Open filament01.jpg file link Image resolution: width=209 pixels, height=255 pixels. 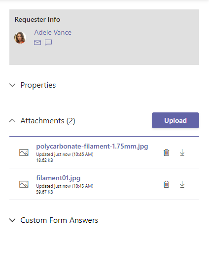(58, 178)
